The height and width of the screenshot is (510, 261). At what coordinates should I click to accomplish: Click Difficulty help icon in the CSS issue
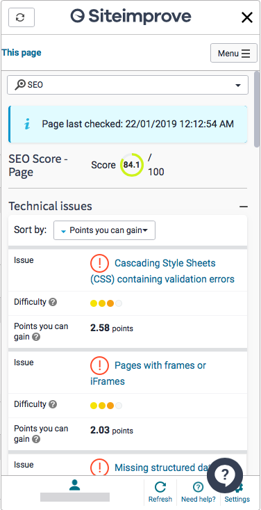click(x=53, y=302)
